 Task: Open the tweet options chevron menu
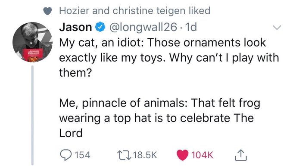click(x=277, y=28)
